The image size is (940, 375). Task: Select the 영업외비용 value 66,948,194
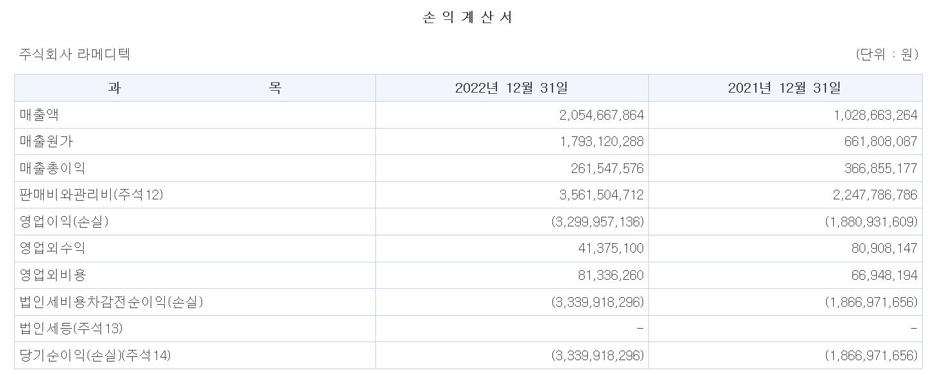(x=885, y=275)
